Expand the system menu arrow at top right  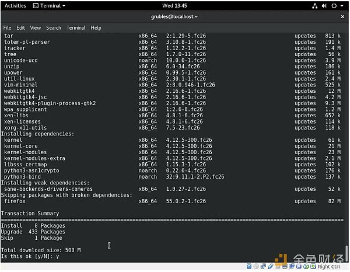coord(341,5)
